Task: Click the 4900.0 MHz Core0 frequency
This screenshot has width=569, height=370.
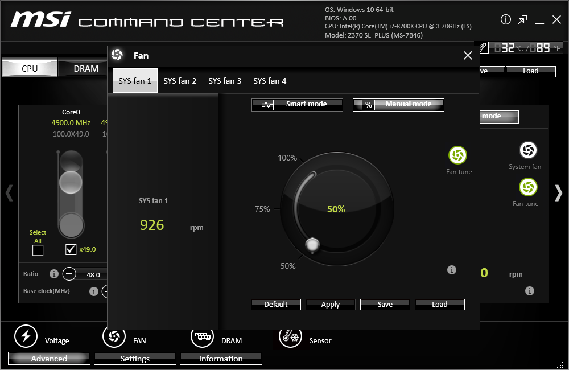Action: [71, 123]
